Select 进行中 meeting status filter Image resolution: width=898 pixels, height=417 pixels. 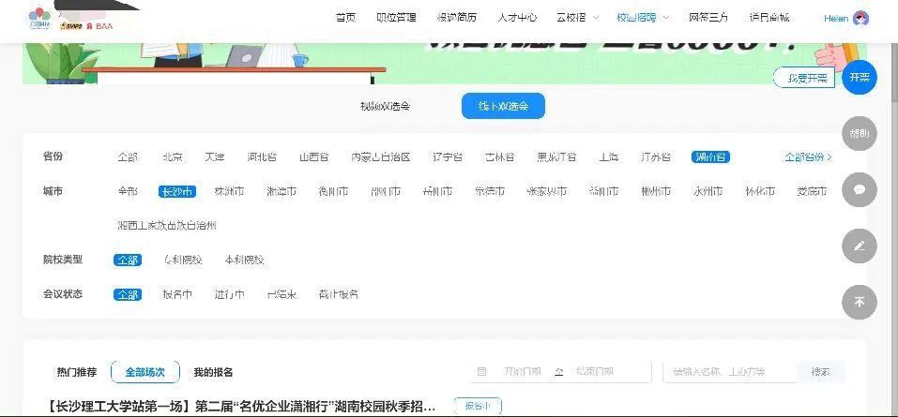(229, 294)
